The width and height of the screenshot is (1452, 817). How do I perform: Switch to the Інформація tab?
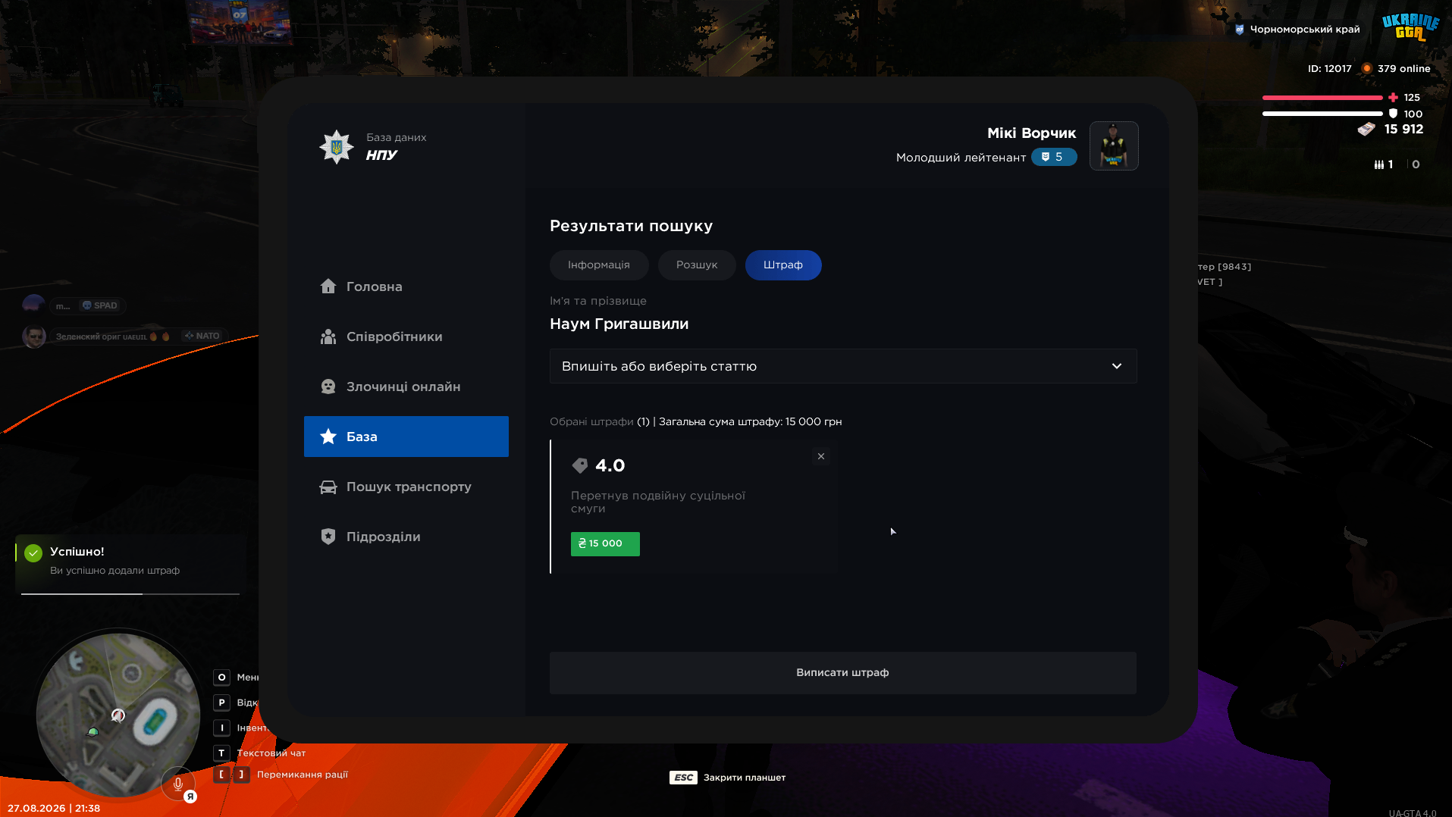pyautogui.click(x=599, y=265)
